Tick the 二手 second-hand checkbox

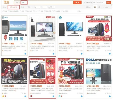(34, 11)
